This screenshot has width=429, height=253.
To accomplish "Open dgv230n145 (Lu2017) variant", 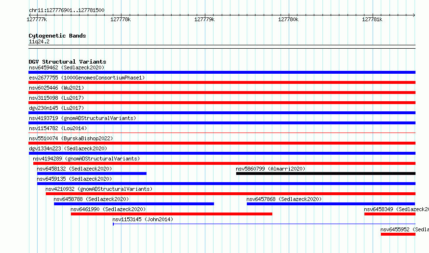I will click(56, 108).
